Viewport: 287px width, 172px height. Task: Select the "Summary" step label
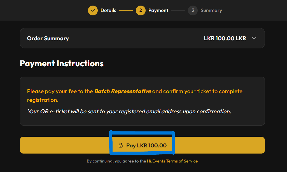(211, 11)
